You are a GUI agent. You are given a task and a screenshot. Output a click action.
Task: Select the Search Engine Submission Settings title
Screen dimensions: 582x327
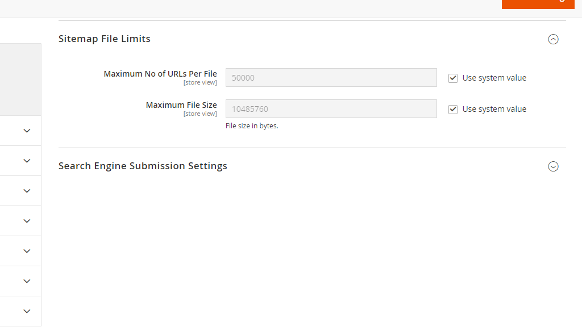tap(143, 166)
